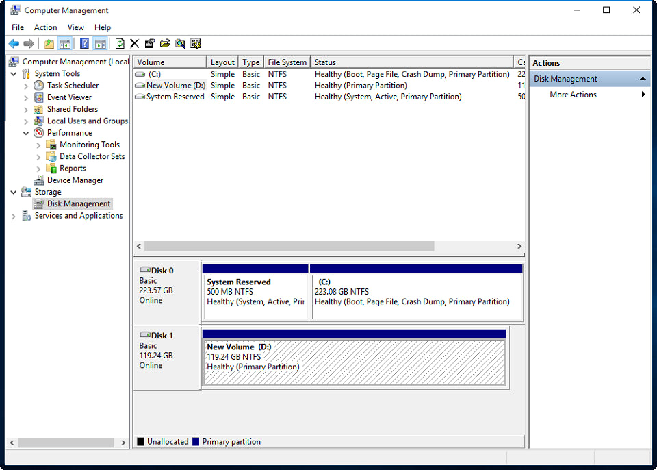Open More Actions in Actions pane
The height and width of the screenshot is (470, 657).
(x=573, y=95)
